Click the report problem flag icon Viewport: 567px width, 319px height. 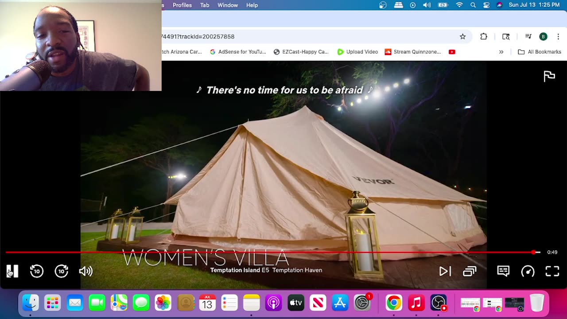(549, 76)
